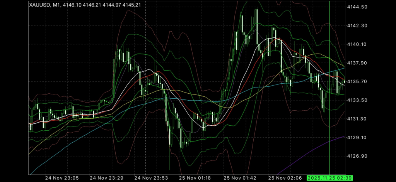Click the 4135.70 price axis label
Image resolution: width=396 pixels, height=182 pixels.
click(x=357, y=82)
